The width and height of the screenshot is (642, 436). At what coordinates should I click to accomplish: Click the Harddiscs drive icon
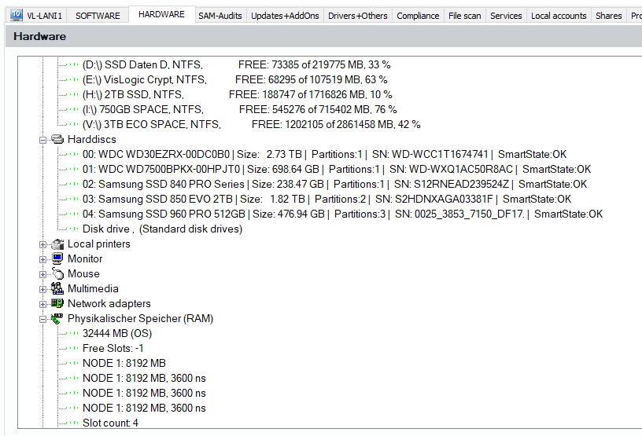point(57,139)
